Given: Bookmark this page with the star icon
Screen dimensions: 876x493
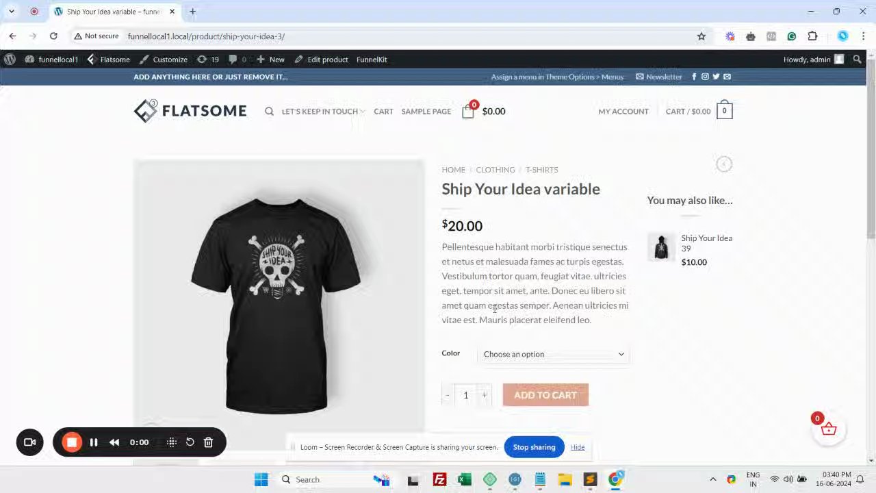Looking at the screenshot, I should 701,36.
